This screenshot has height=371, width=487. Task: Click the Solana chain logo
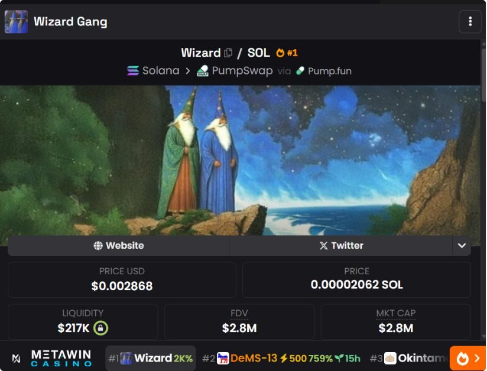pyautogui.click(x=133, y=71)
